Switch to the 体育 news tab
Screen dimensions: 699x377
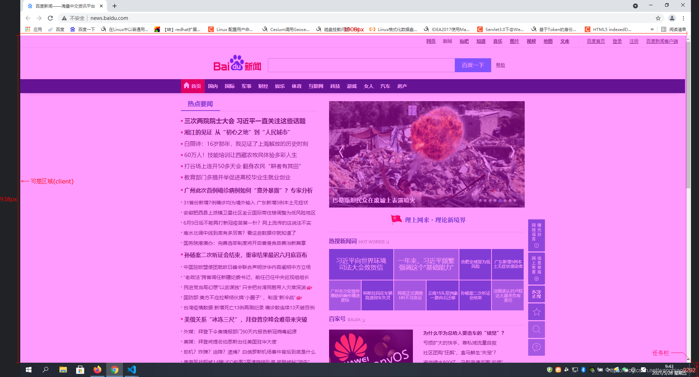[297, 86]
